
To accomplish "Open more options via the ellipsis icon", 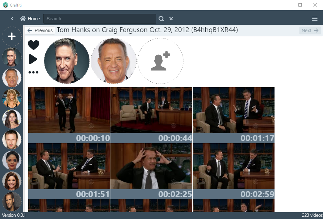I will point(33,72).
